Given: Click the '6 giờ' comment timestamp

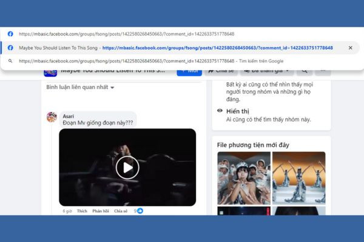Looking at the screenshot, I should click(67, 211).
